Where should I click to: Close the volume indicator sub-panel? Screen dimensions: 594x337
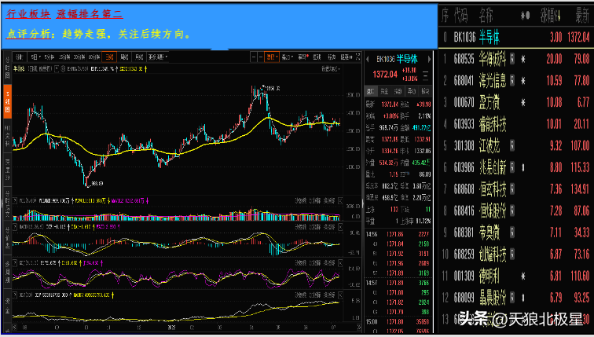pyautogui.click(x=340, y=201)
